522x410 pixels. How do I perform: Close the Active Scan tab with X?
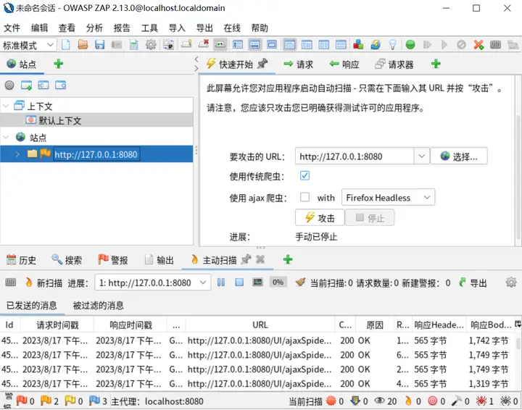click(x=260, y=259)
